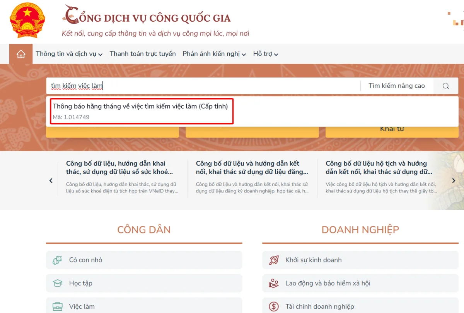
Task: Click the Khởi sự kinh doanh rocket icon
Action: pyautogui.click(x=274, y=260)
